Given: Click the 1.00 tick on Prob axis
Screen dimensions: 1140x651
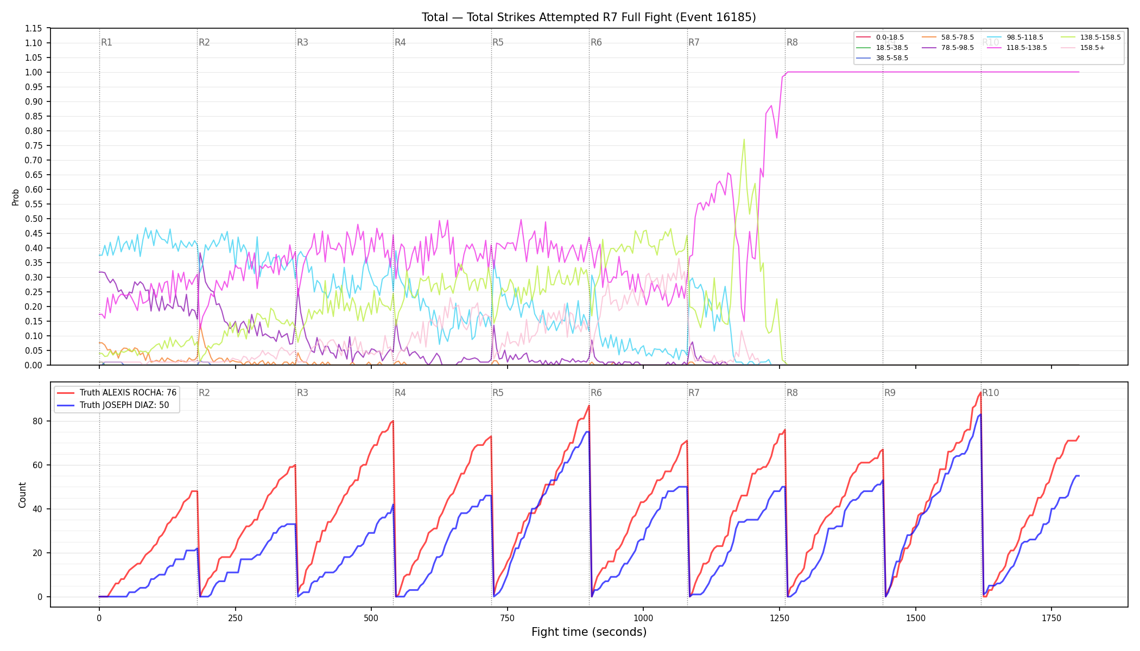Looking at the screenshot, I should pyautogui.click(x=34, y=72).
